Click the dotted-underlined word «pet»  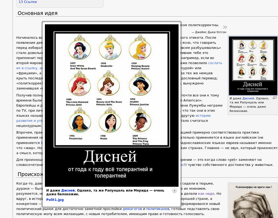click(233, 160)
